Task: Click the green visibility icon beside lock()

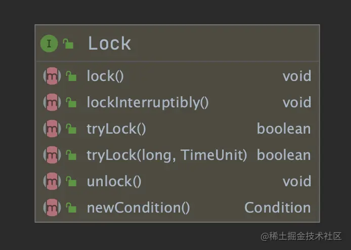Action: tap(71, 76)
